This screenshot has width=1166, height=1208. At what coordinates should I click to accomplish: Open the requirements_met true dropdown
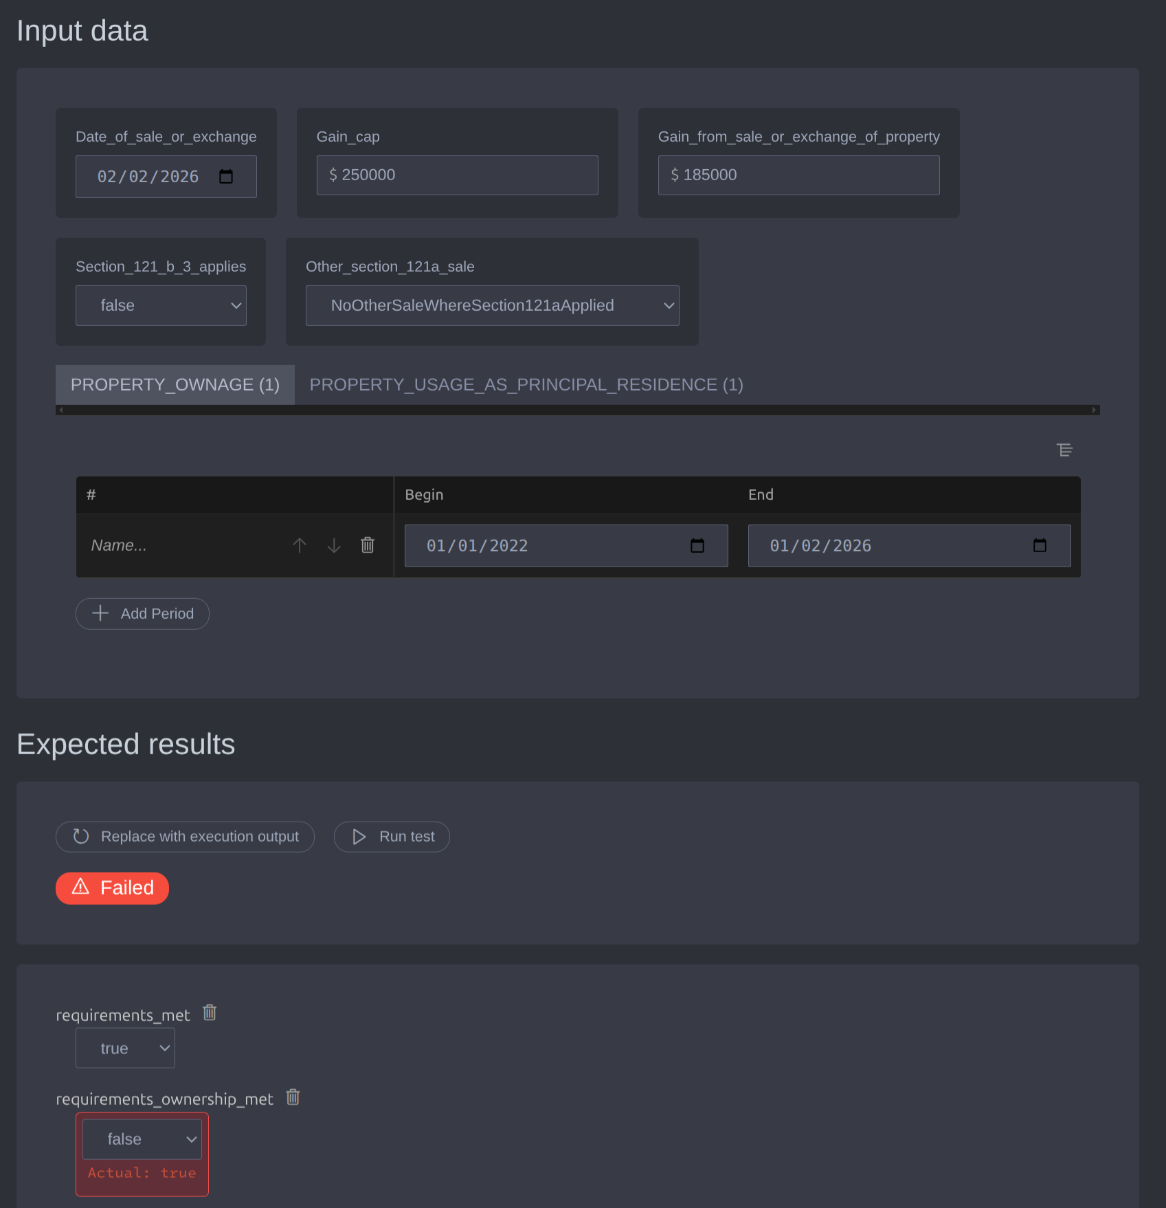tap(125, 1048)
